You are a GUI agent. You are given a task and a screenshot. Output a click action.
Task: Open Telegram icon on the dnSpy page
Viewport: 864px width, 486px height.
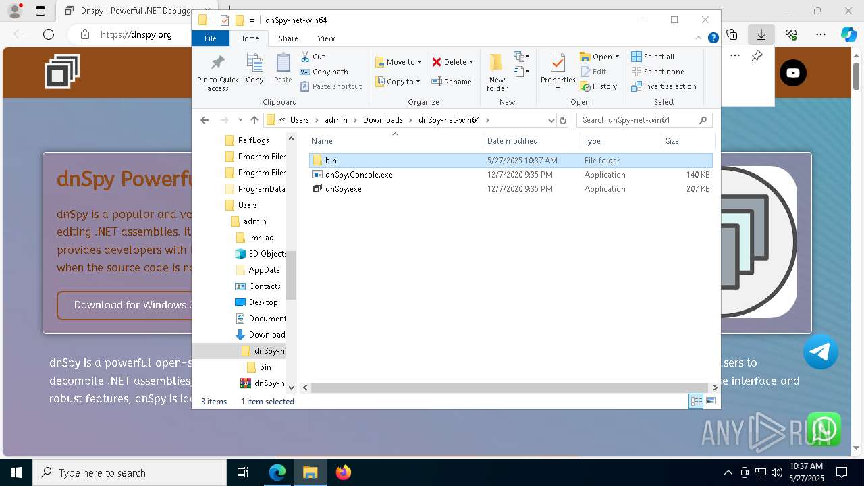[821, 352]
